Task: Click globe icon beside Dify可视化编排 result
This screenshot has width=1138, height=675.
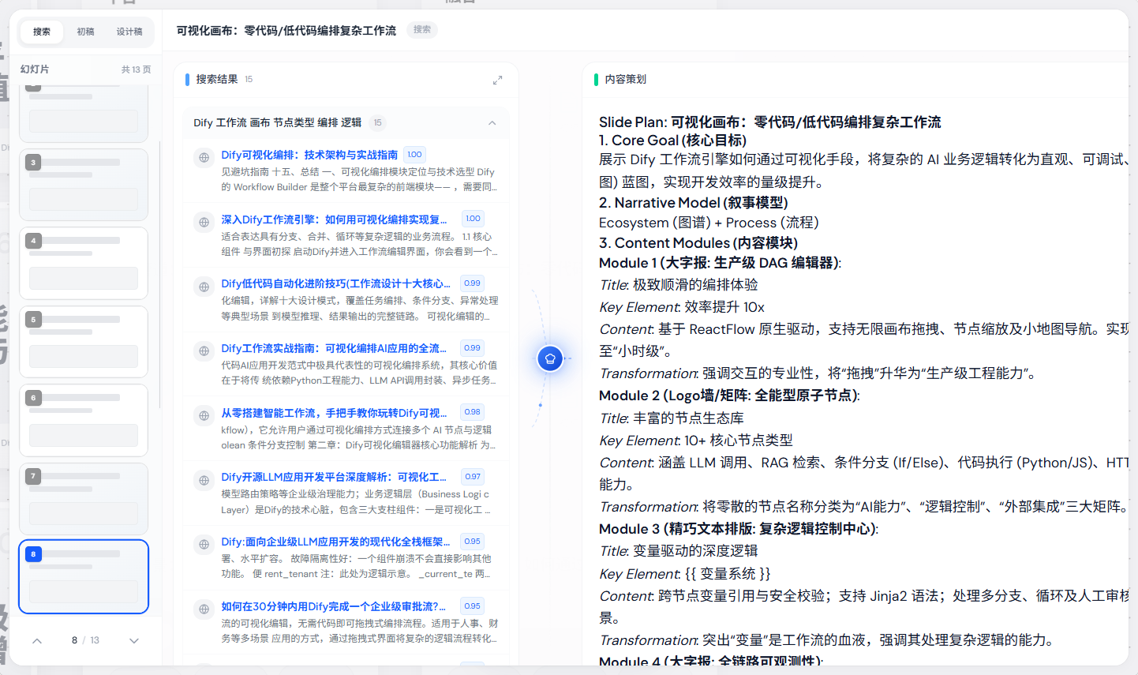Action: click(x=204, y=157)
